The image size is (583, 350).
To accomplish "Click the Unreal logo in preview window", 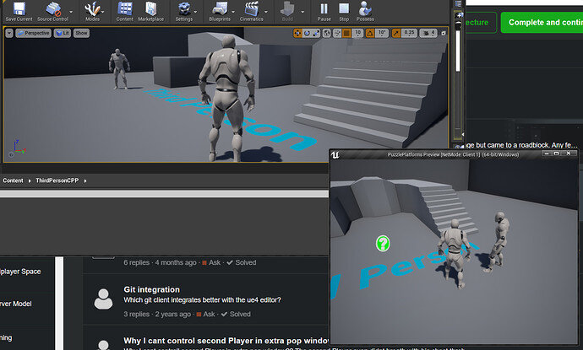I will tap(335, 154).
